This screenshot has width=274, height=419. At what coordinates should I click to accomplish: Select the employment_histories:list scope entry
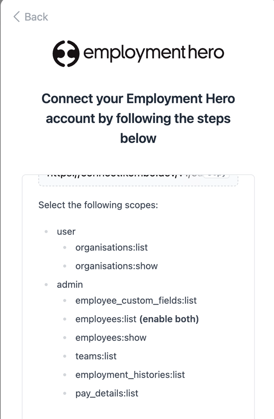click(x=130, y=375)
